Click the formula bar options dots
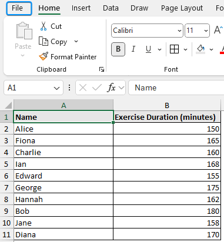This screenshot has height=242, width=224. 69,88
